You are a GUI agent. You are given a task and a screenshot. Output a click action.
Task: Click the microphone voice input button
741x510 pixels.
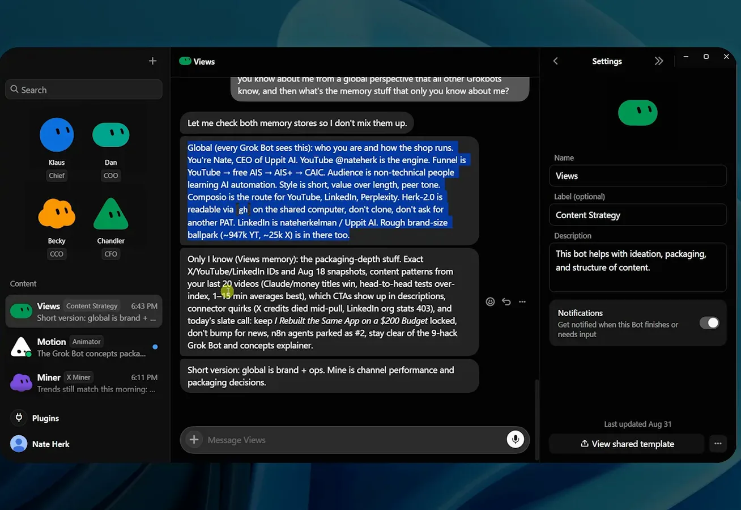515,440
